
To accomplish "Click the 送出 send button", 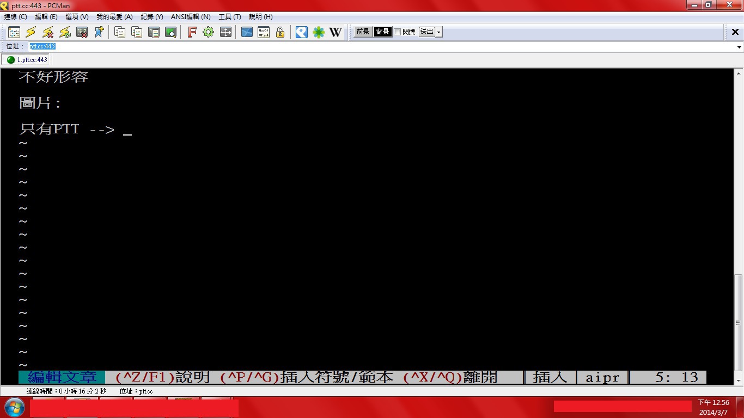I will click(x=427, y=32).
